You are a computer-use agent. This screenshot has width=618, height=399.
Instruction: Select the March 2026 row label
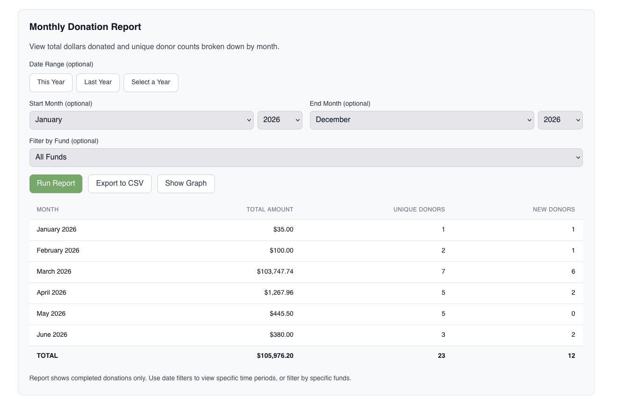54,272
